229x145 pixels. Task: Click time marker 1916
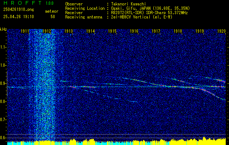tap(134, 31)
